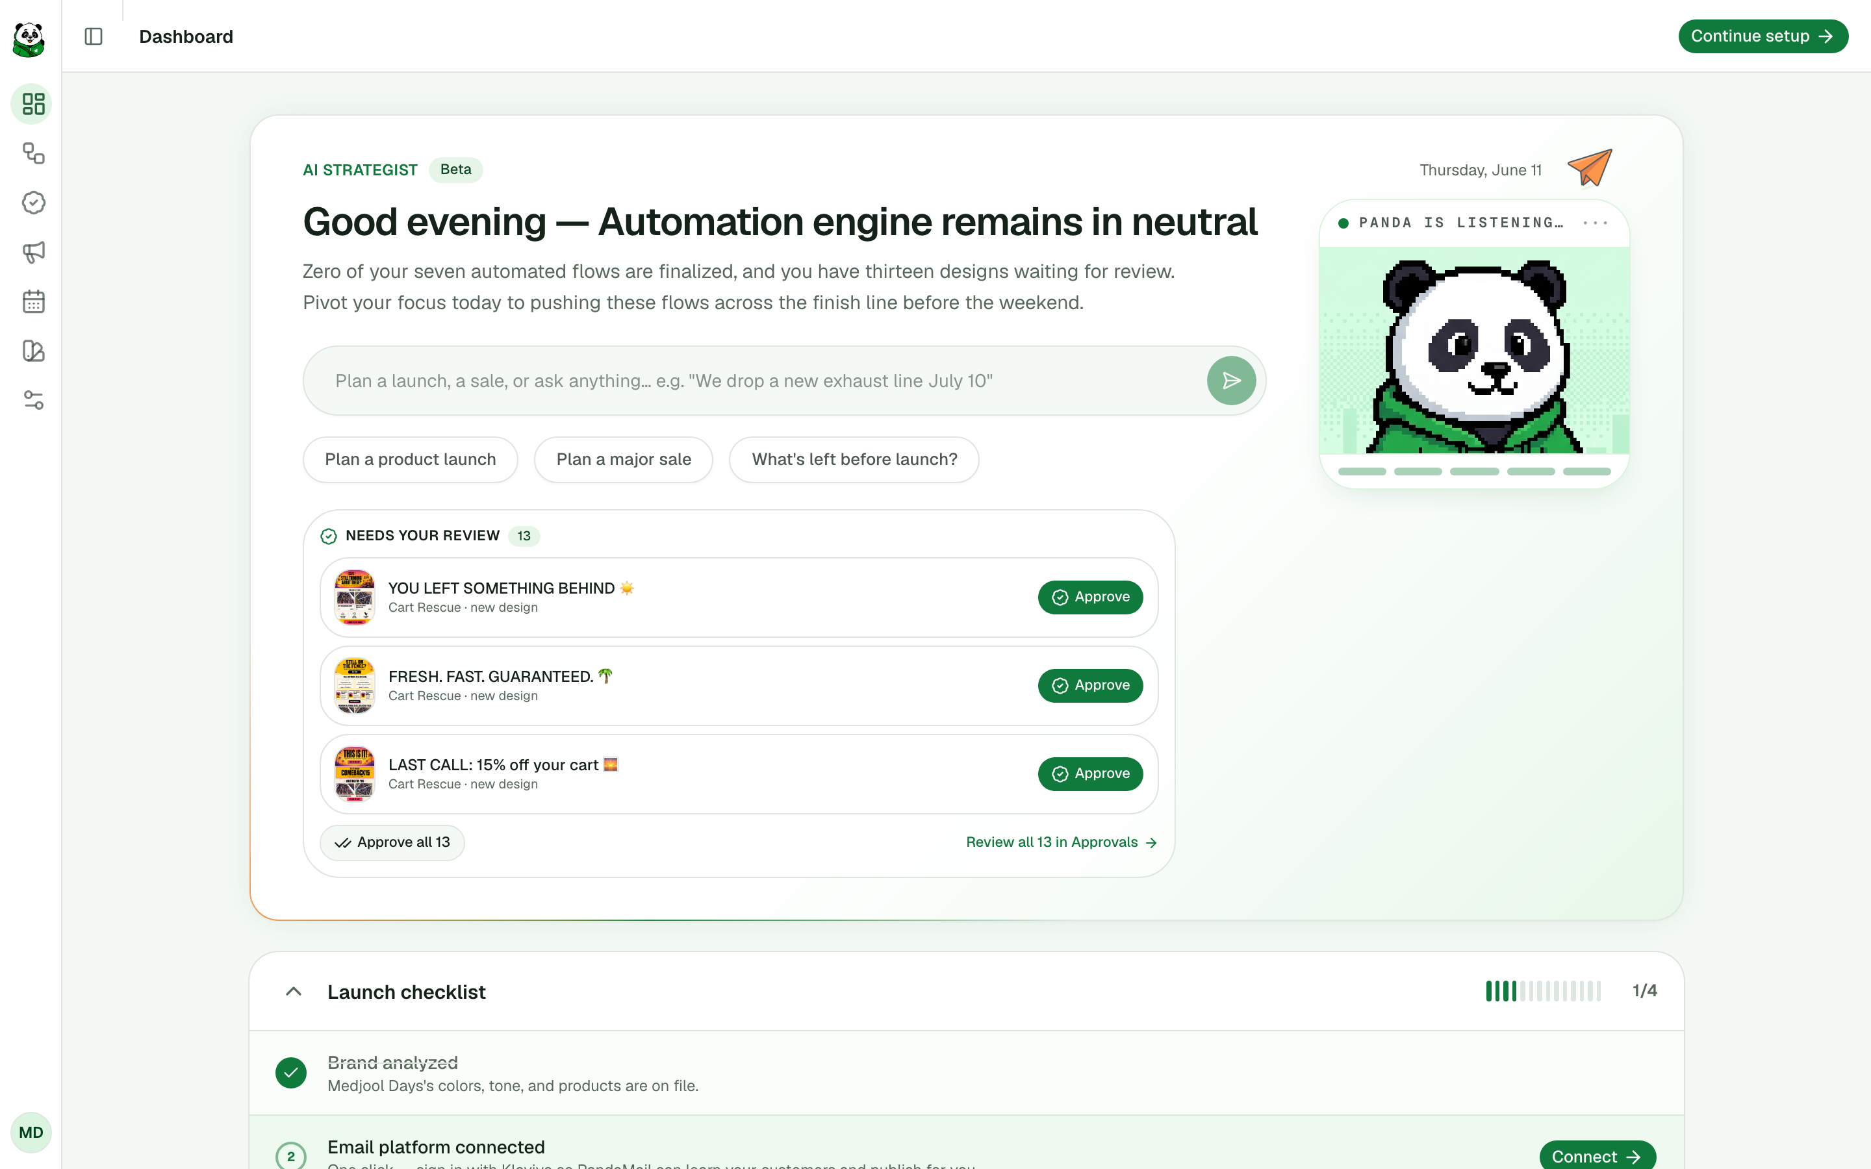Open the three-dot menu on panda card
The image size is (1871, 1169).
pyautogui.click(x=1595, y=223)
